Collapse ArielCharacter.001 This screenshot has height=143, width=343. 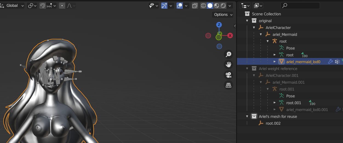click(254, 75)
